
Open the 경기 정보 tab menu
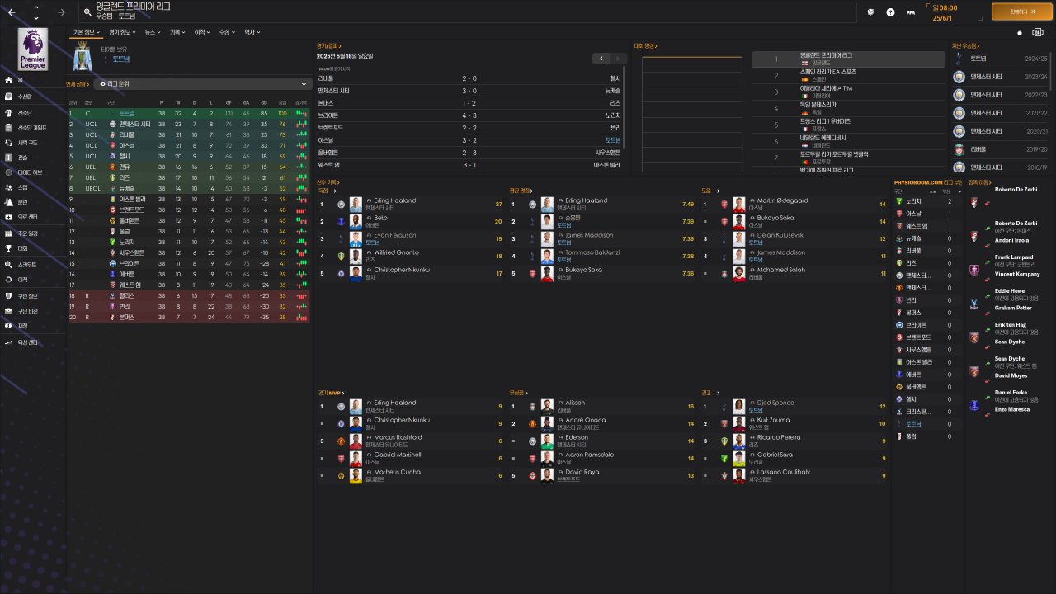coord(123,32)
